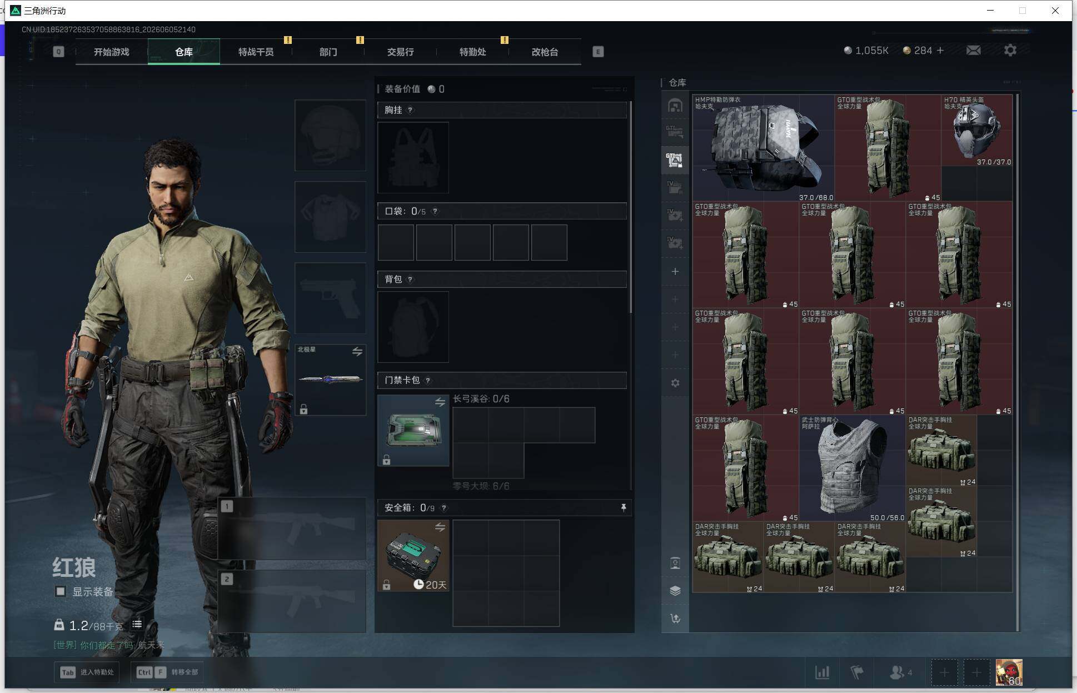Viewport: 1077px width, 693px height.
Task: Click the 装备价值 0 label
Action: tap(415, 89)
